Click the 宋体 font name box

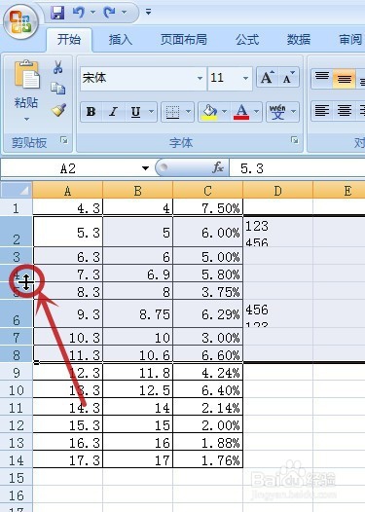pyautogui.click(x=137, y=79)
